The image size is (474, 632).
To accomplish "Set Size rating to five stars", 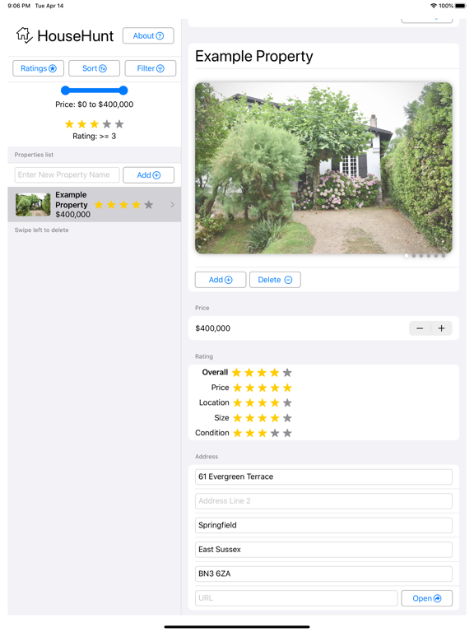I will 287,418.
